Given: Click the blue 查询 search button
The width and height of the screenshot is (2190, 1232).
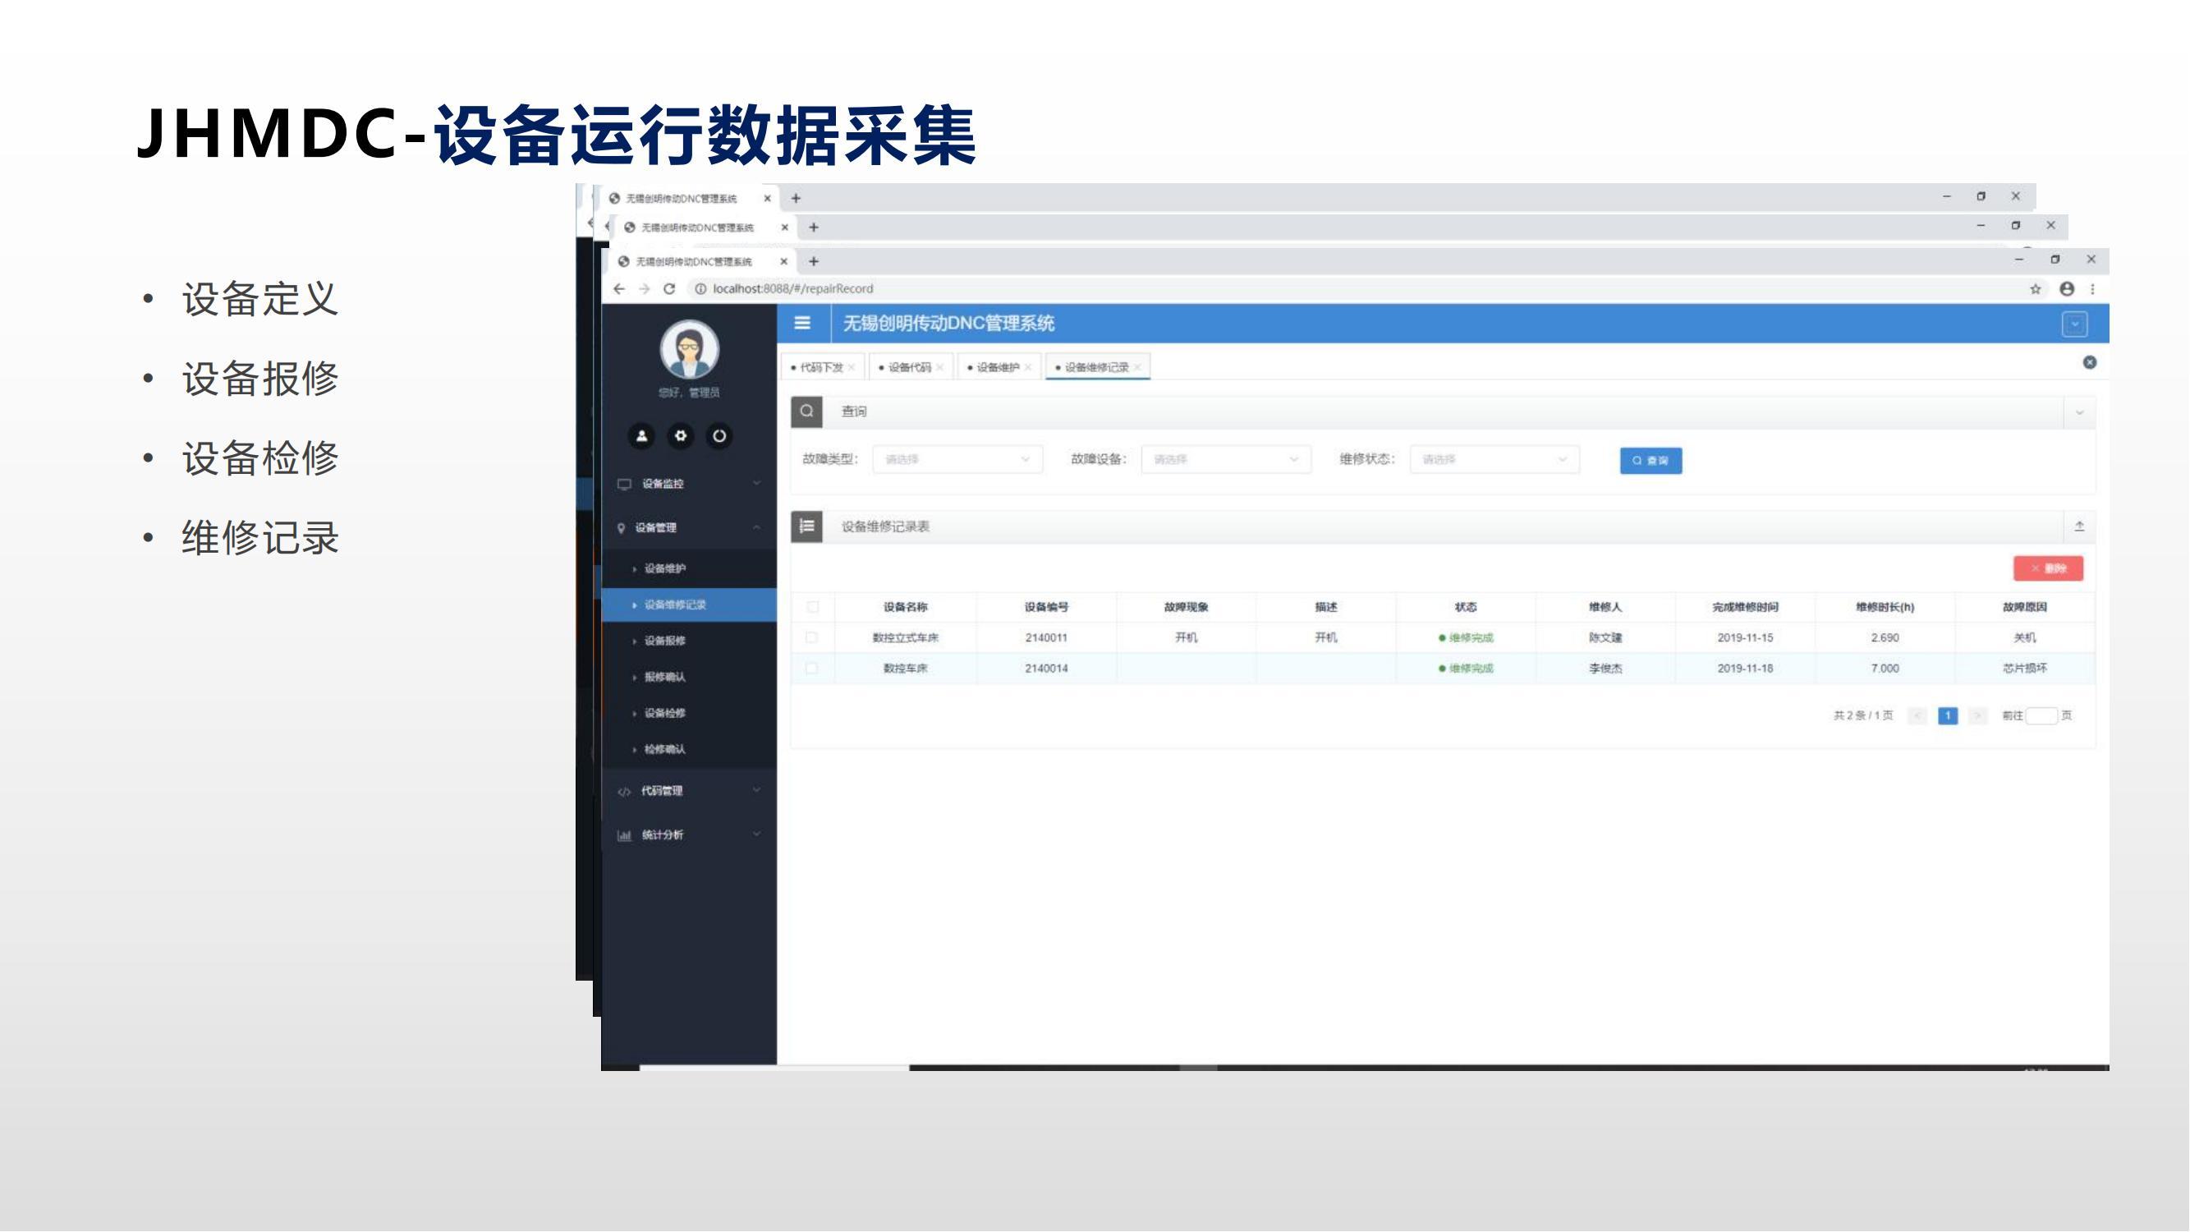Looking at the screenshot, I should click(x=1651, y=461).
